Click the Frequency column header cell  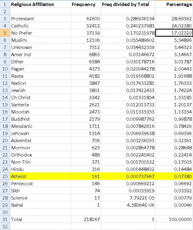click(x=84, y=5)
